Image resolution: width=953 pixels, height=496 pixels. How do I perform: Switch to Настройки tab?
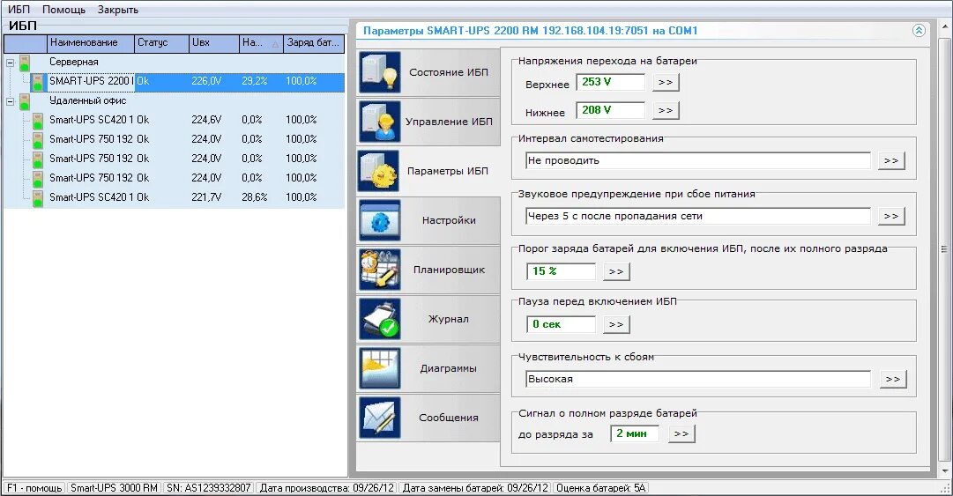pos(428,219)
